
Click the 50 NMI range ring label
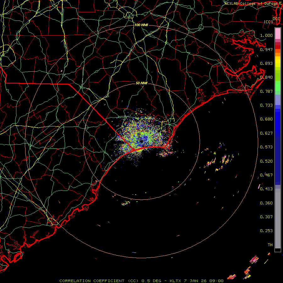coord(141,83)
